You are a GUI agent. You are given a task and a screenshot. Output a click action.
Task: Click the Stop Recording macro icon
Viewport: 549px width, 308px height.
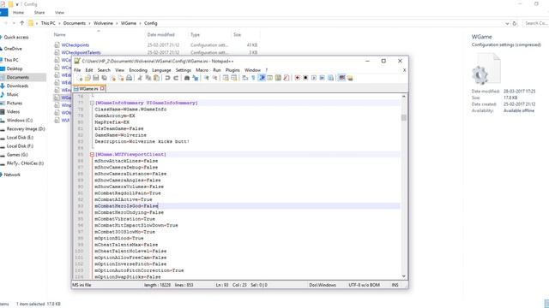click(305, 78)
